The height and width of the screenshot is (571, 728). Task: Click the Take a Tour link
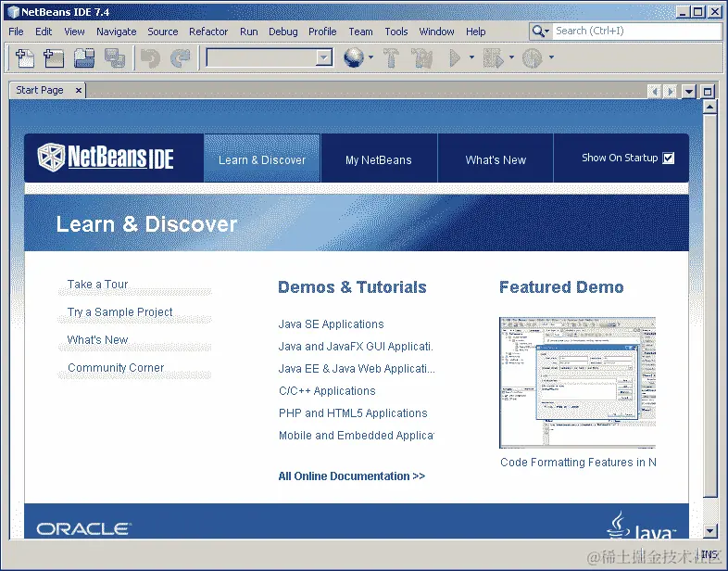[97, 285]
